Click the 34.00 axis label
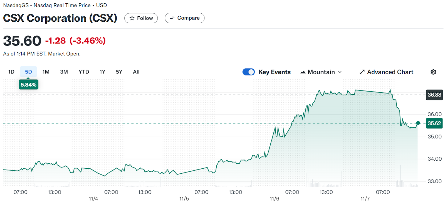Screen dimensions: 445x205 click(x=435, y=159)
